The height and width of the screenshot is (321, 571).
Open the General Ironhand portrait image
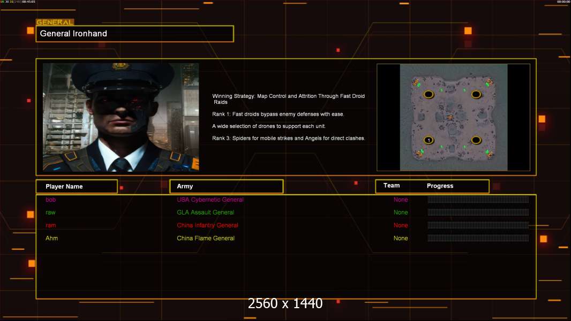coord(121,117)
